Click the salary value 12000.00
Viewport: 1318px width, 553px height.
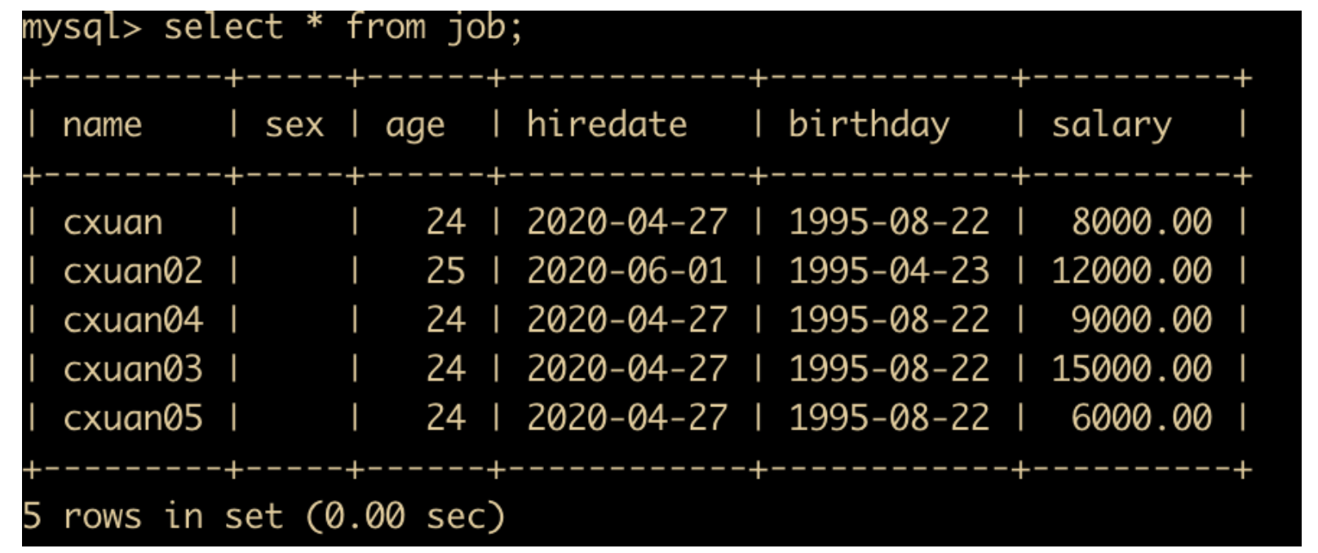1132,271
